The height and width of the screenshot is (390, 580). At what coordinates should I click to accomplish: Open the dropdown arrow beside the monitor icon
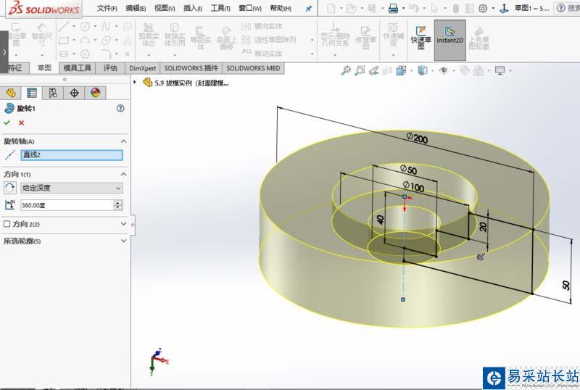[510, 70]
